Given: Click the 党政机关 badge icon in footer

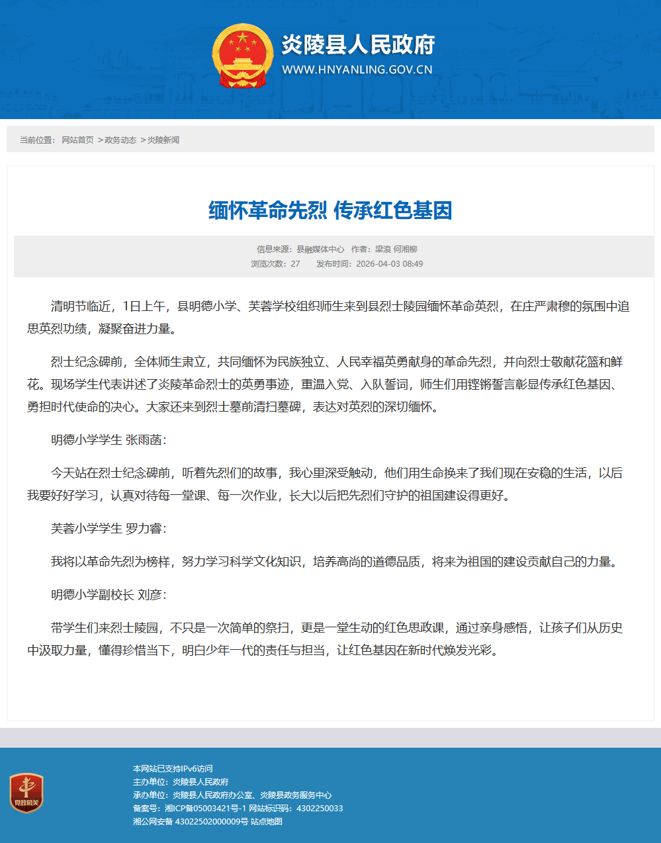Looking at the screenshot, I should click(26, 793).
